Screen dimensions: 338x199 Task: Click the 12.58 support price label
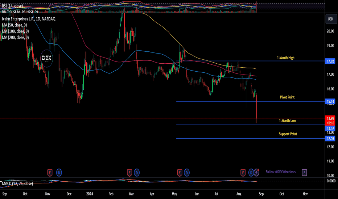[330, 139]
